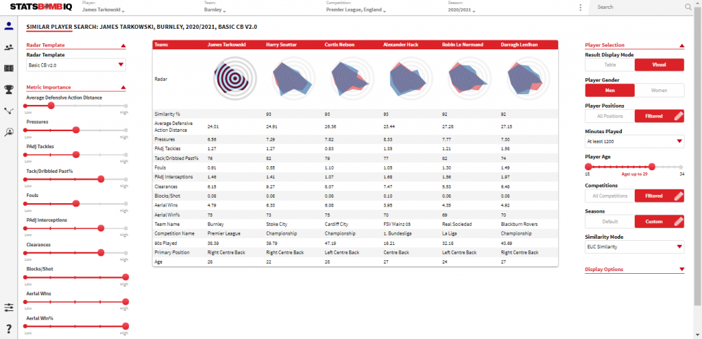Screen dimensions: 702x339
Task: Adjust PAdj Tackles importance slider handle
Action: tap(75, 154)
